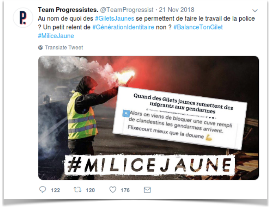Screen dimensions: 271x209
Task: Follow the #BalanceTonGilet hashtag link
Action: (x=198, y=27)
